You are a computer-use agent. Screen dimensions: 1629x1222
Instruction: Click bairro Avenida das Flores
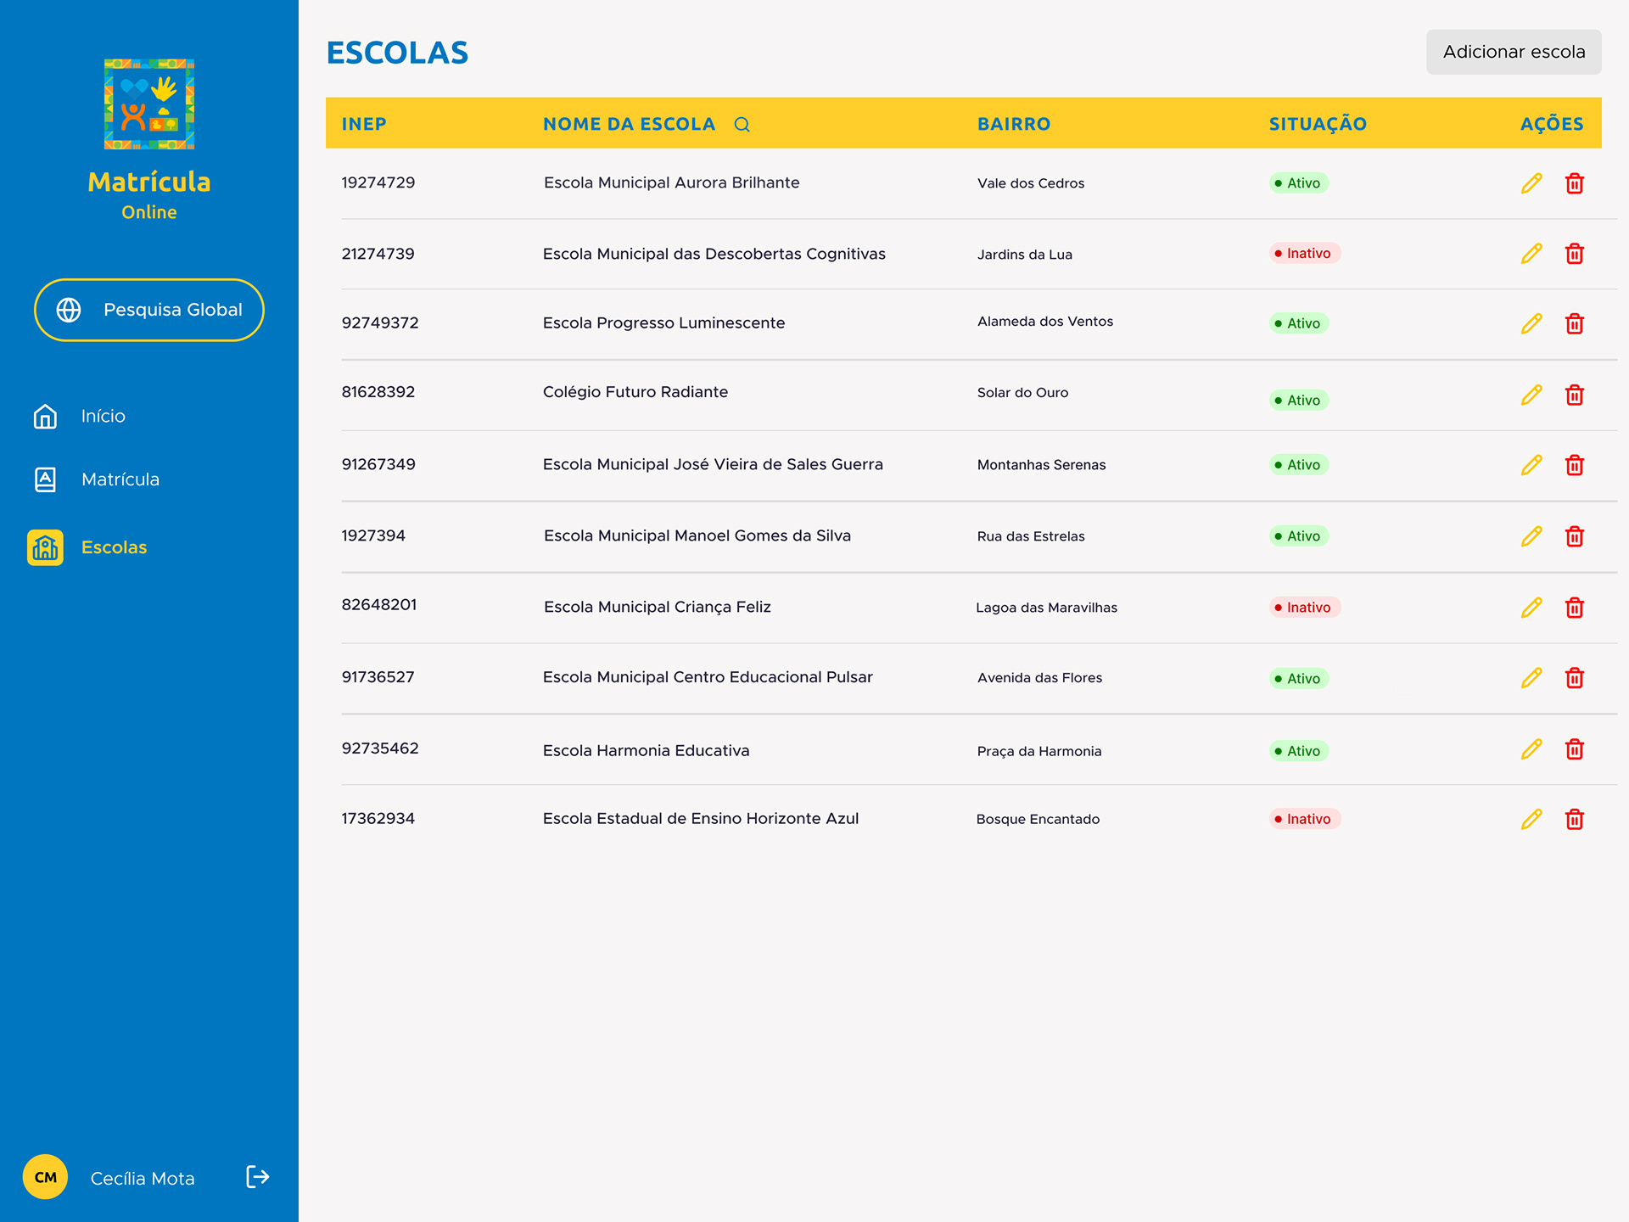(1039, 678)
